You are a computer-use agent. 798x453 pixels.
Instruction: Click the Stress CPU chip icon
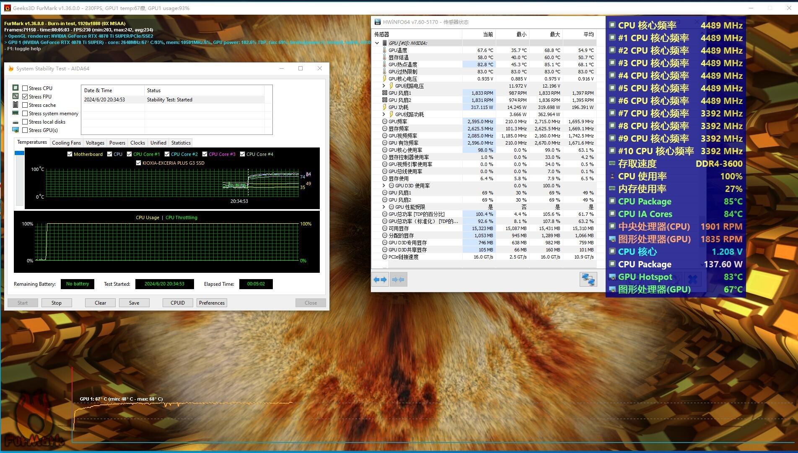coord(16,88)
